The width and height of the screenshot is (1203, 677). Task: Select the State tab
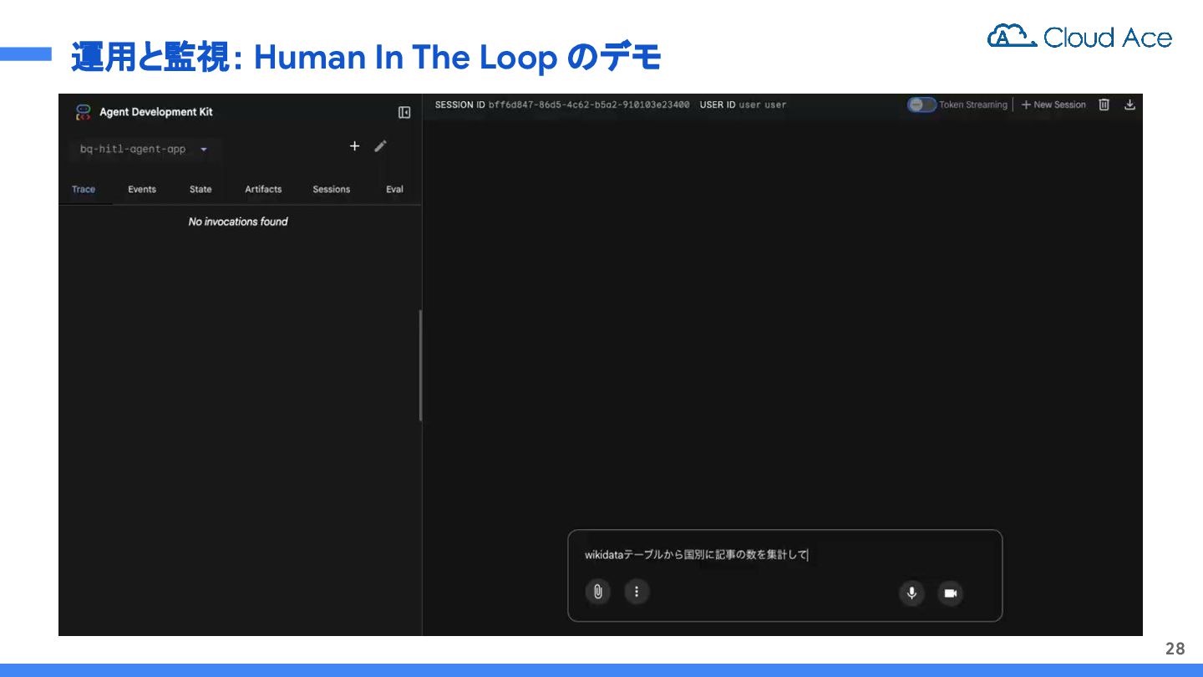pyautogui.click(x=200, y=190)
